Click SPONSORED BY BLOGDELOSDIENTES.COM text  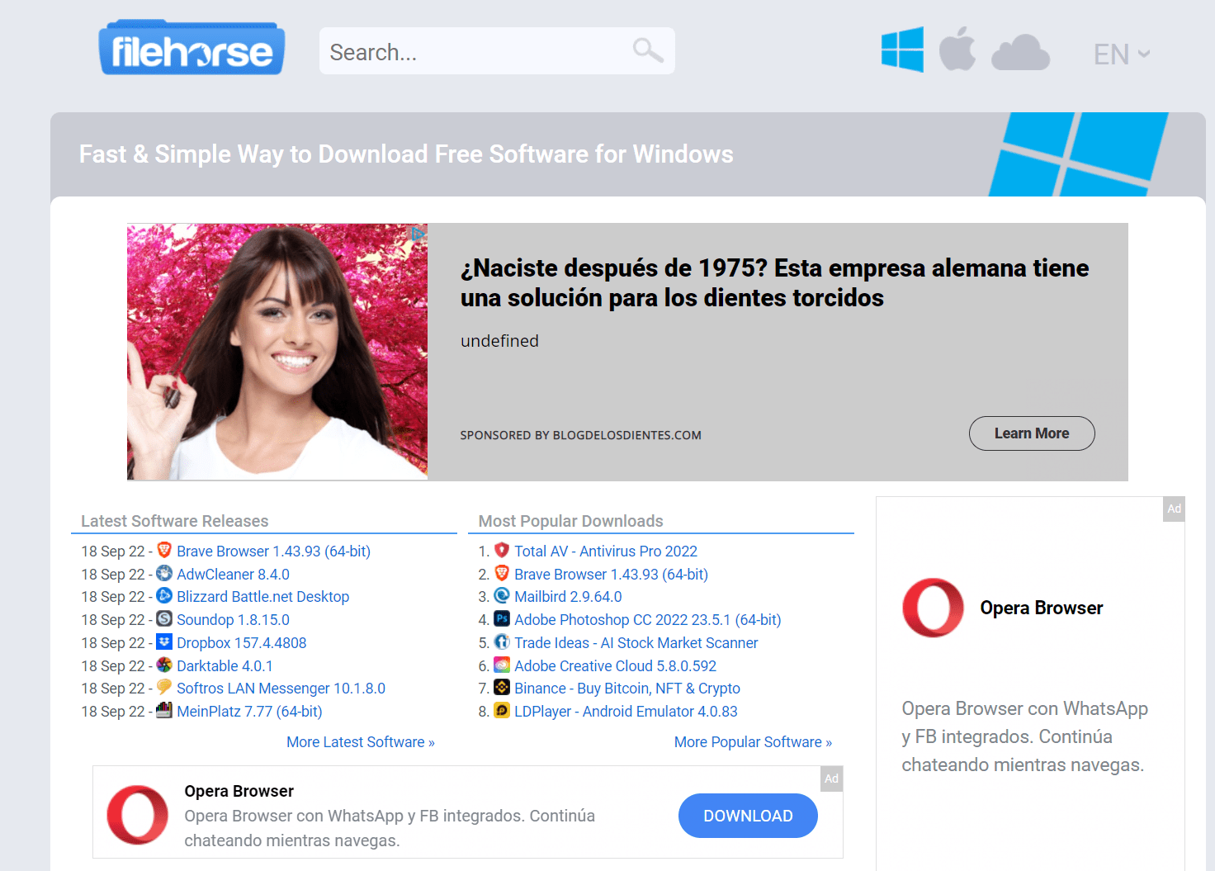[x=580, y=435]
